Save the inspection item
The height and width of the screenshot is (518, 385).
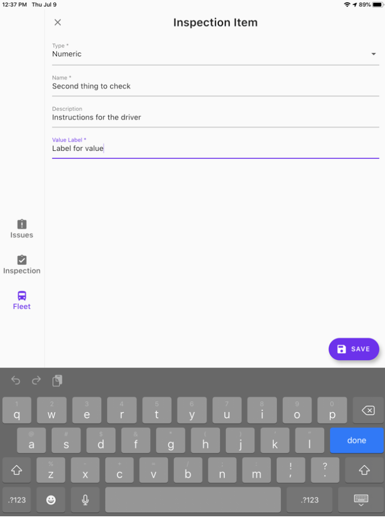353,349
